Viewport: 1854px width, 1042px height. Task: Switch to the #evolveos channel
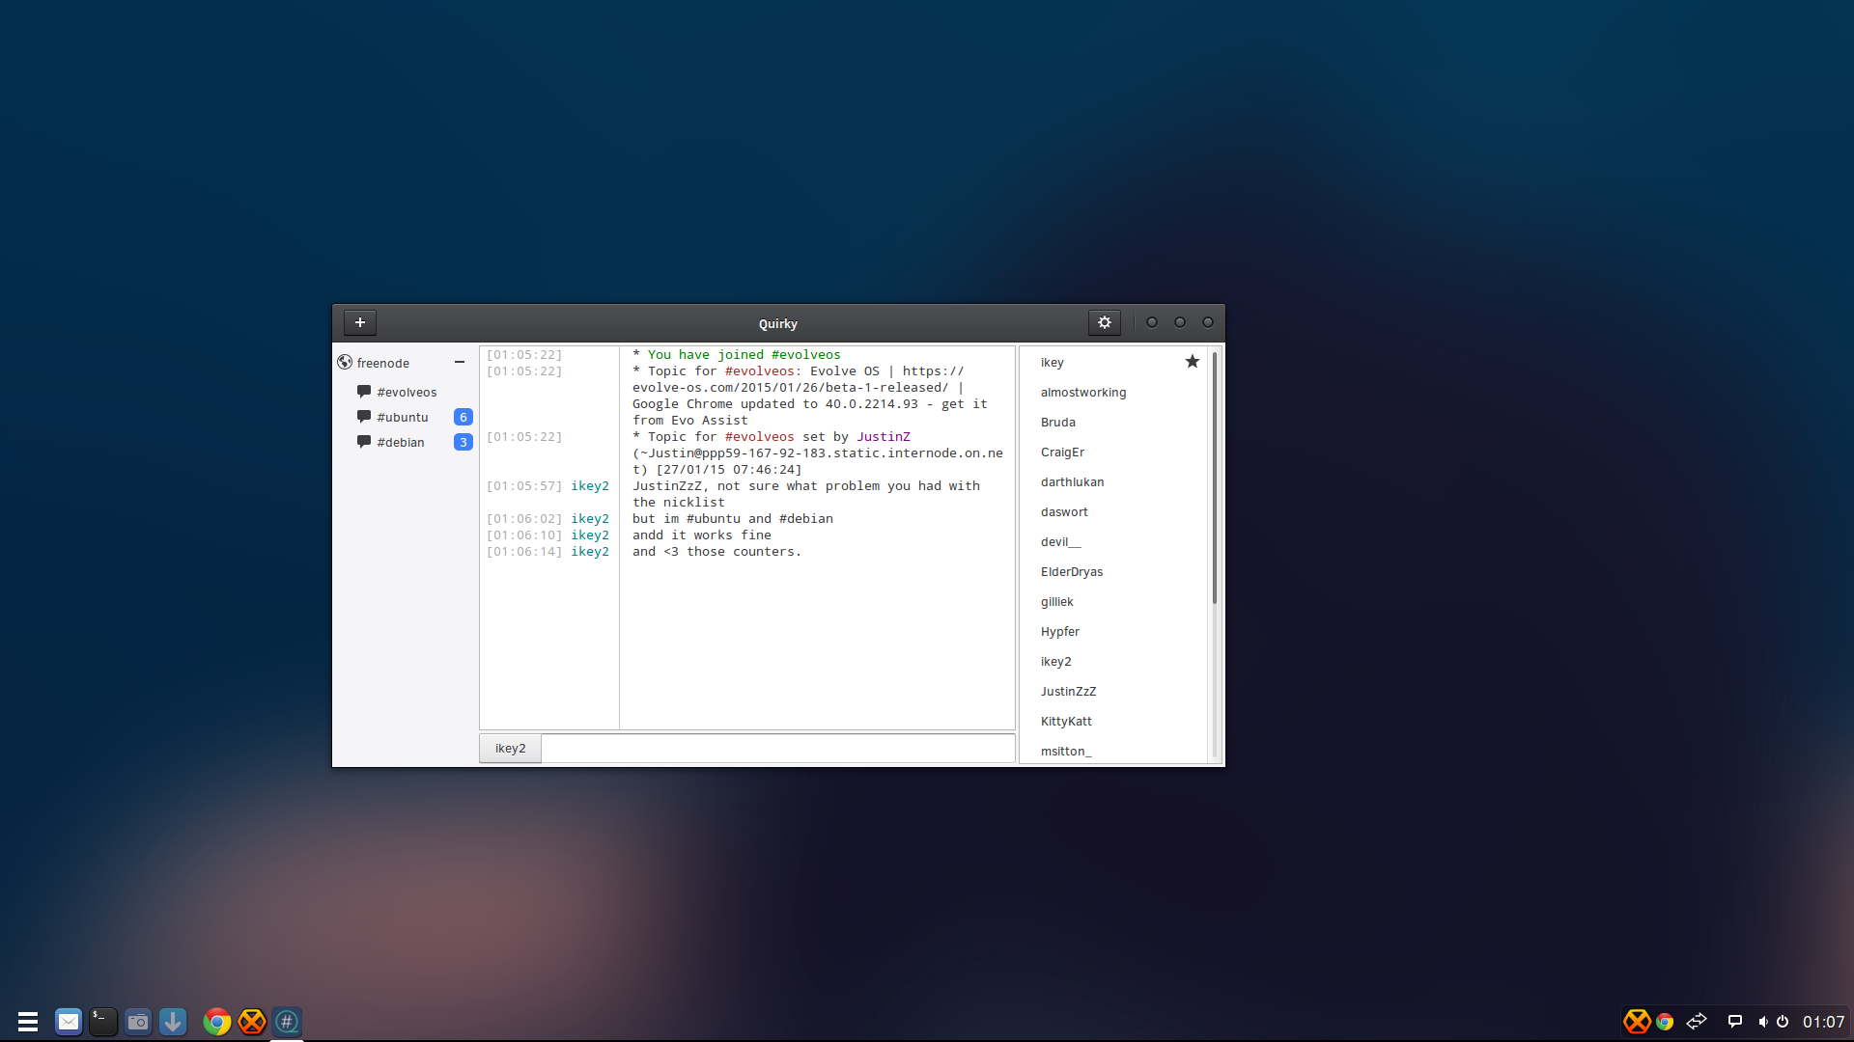point(407,392)
